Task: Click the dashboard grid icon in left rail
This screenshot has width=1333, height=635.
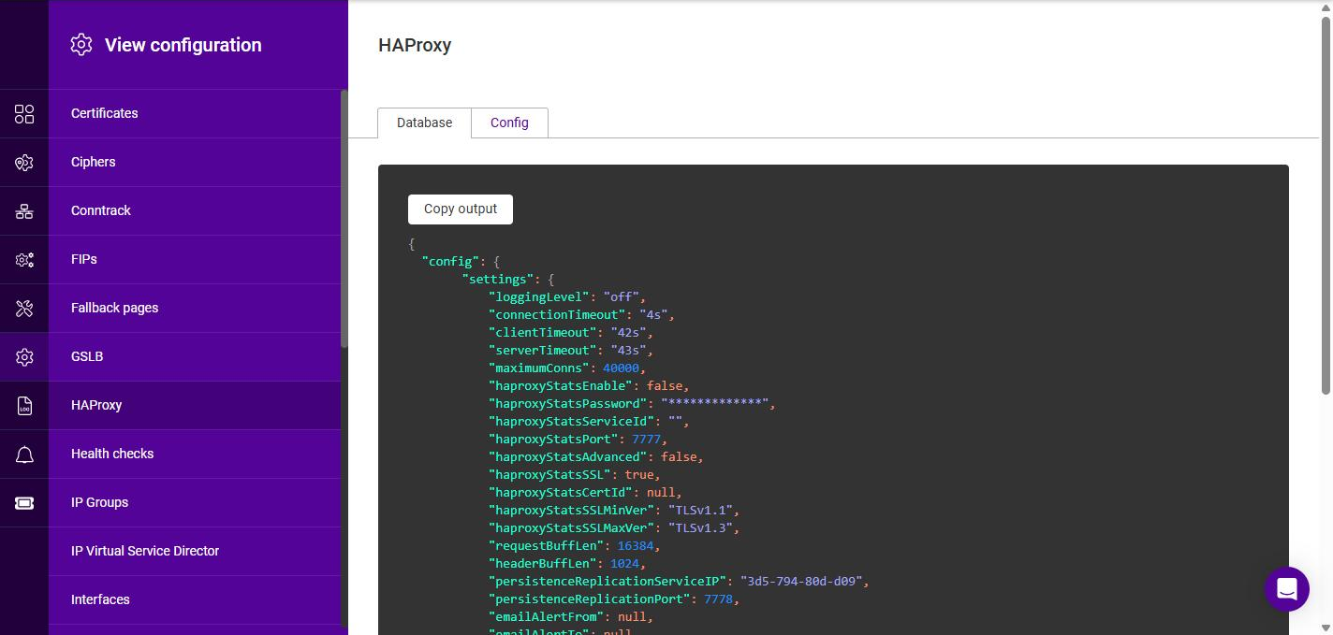Action: click(x=24, y=114)
